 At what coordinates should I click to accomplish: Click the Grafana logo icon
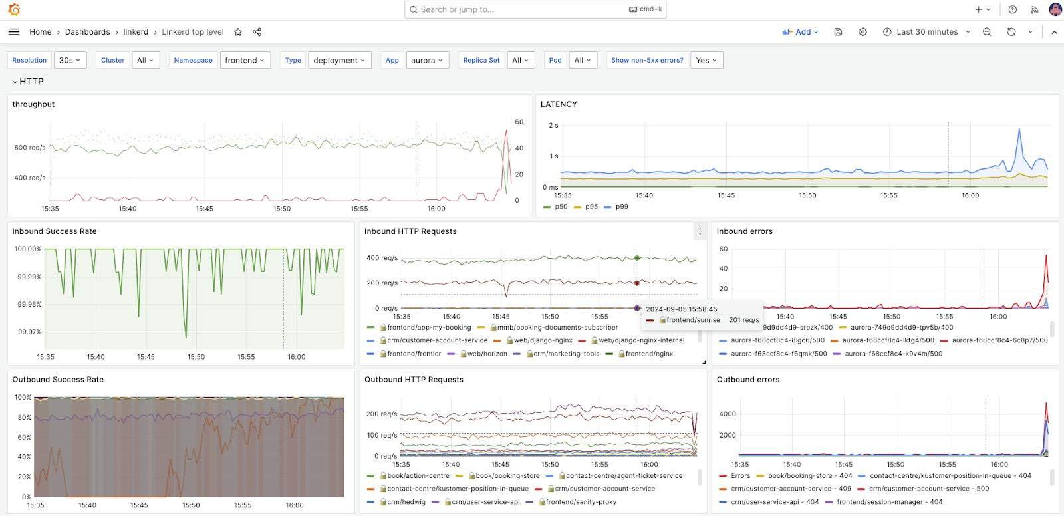pos(14,9)
